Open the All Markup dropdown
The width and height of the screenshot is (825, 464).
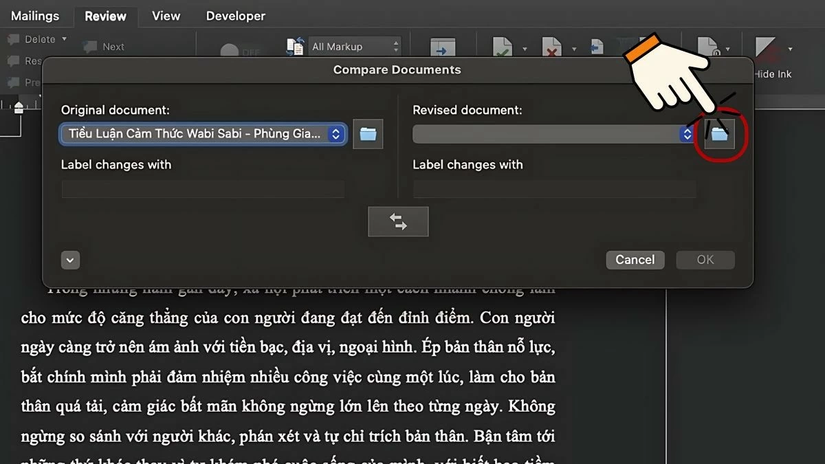click(x=355, y=46)
